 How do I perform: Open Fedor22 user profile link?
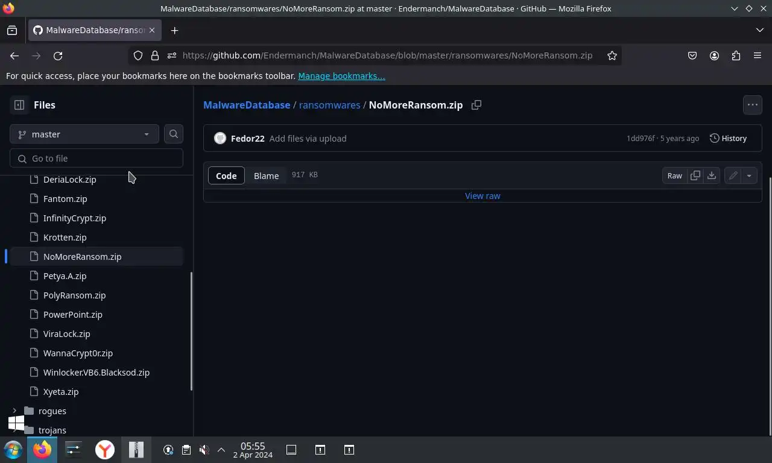pyautogui.click(x=248, y=138)
